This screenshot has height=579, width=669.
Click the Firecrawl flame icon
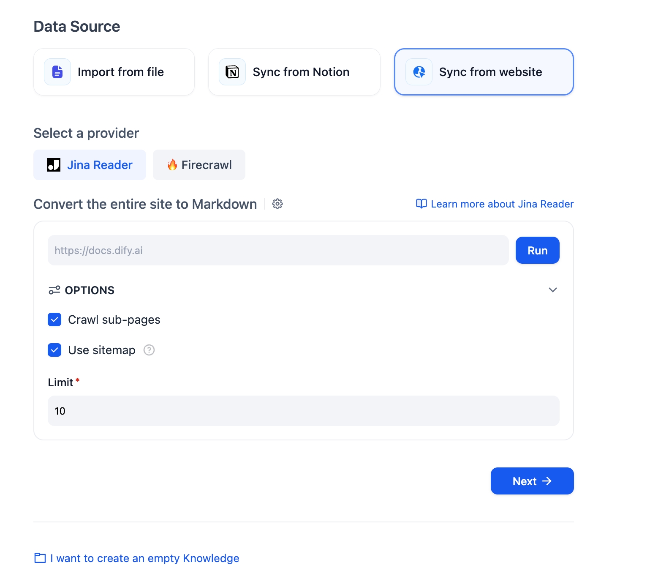[172, 165]
